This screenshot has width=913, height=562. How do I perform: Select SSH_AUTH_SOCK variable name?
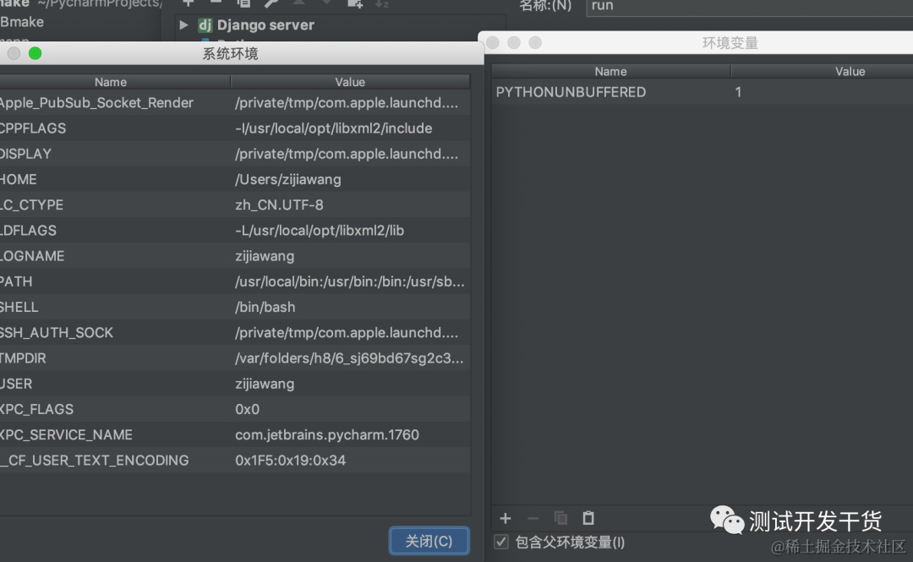(57, 333)
